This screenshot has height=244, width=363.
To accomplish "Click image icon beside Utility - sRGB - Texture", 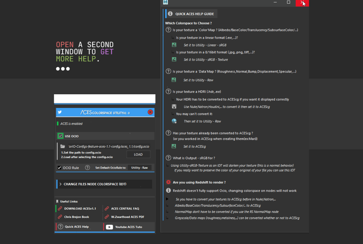I will click(174, 60).
